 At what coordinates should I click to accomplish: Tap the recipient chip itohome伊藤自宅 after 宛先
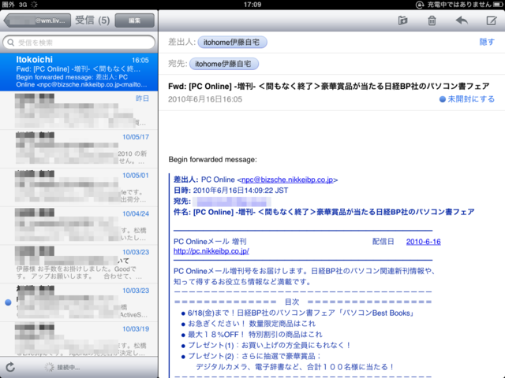[224, 64]
